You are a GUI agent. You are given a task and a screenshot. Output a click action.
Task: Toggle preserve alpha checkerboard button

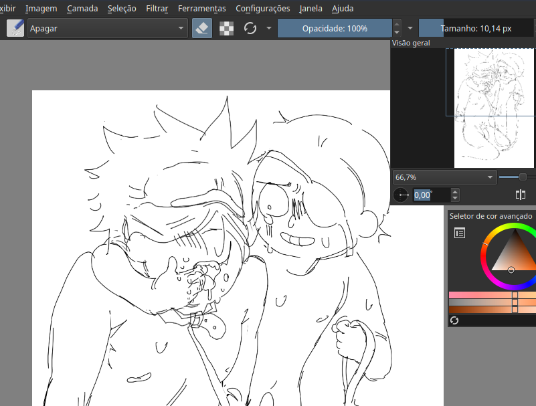pos(226,28)
